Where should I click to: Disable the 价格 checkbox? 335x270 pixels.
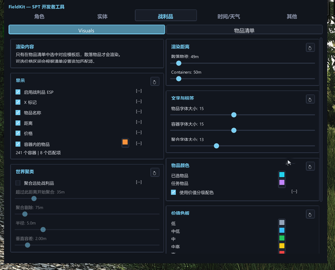pos(18,133)
